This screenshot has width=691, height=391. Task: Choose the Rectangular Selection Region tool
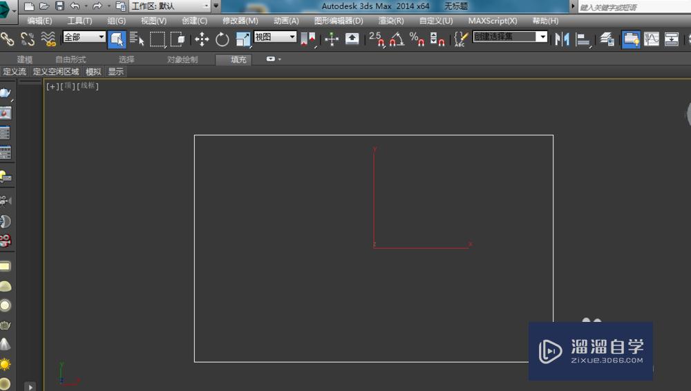(x=158, y=39)
